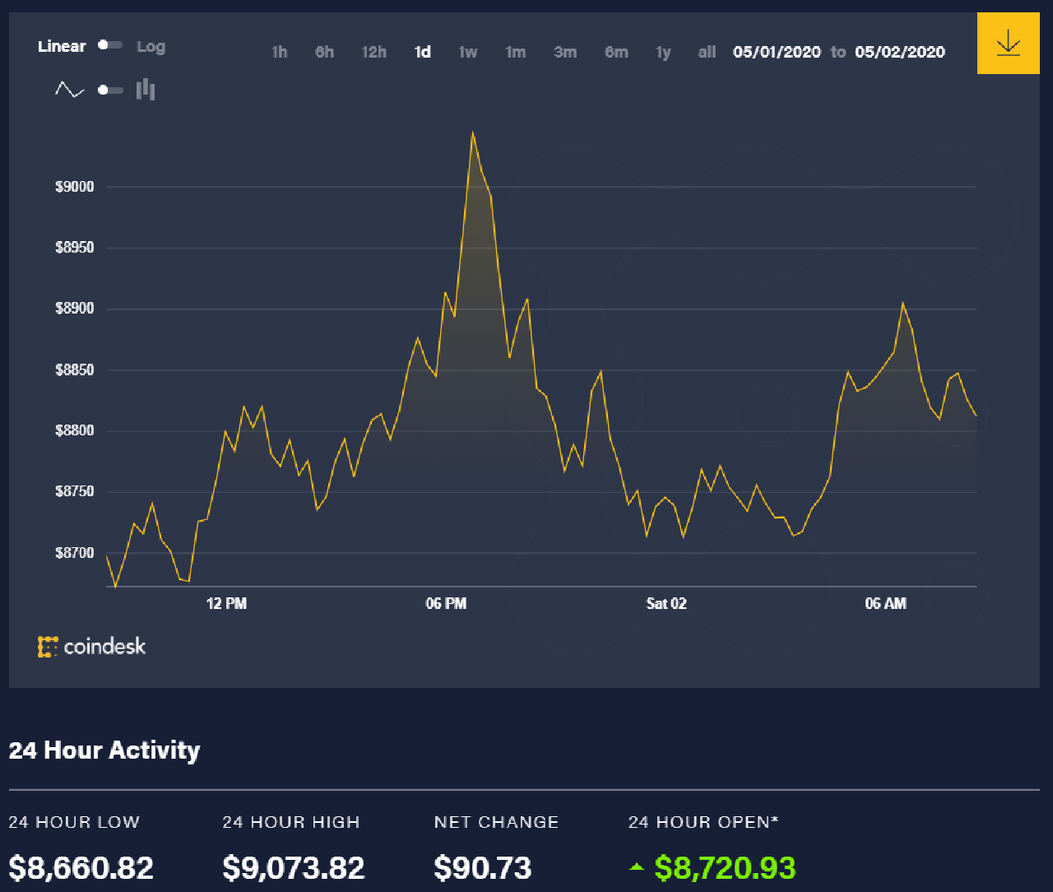Viewport: 1053px width, 892px height.
Task: Click the 24 Hour Activity heading
Action: click(x=104, y=750)
